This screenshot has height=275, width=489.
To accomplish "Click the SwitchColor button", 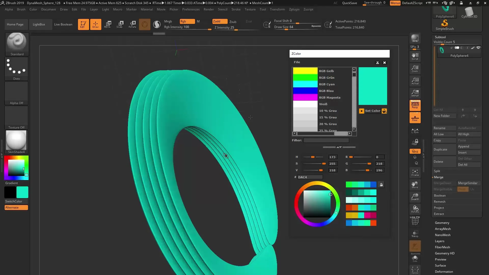I will coord(16,201).
